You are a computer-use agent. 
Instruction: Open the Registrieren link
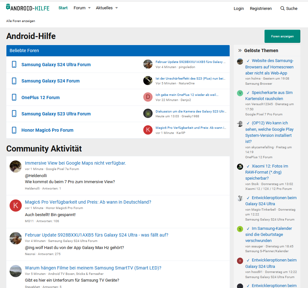(x=261, y=9)
